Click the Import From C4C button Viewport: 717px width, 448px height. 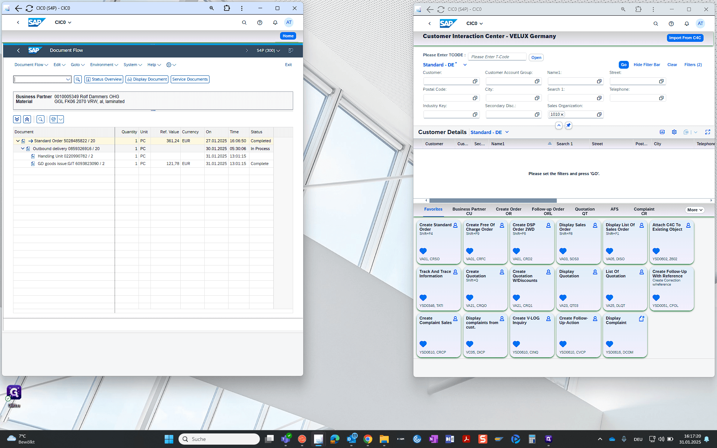685,38
